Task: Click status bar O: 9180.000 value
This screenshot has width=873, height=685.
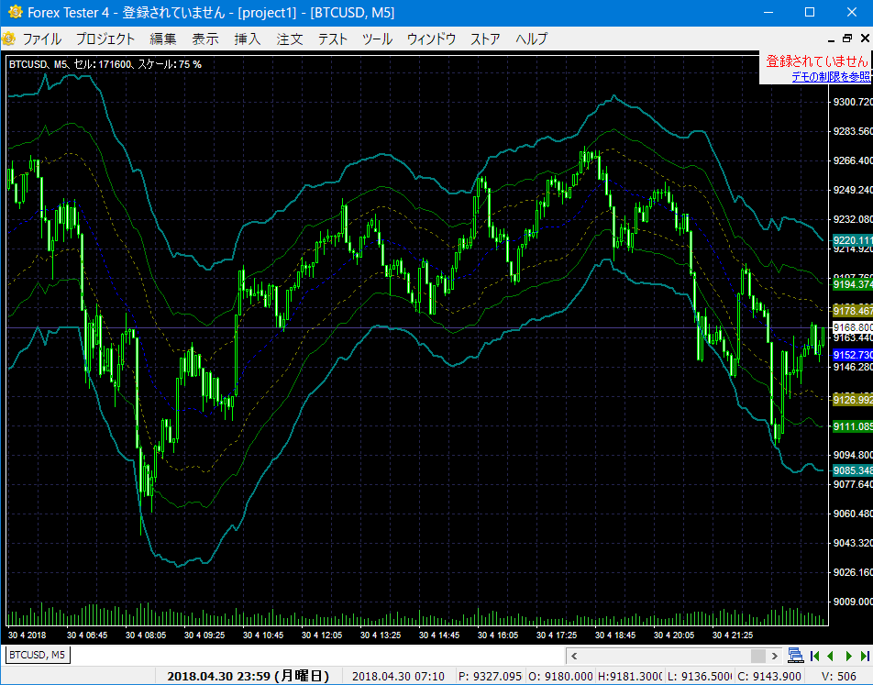Action: pos(560,677)
